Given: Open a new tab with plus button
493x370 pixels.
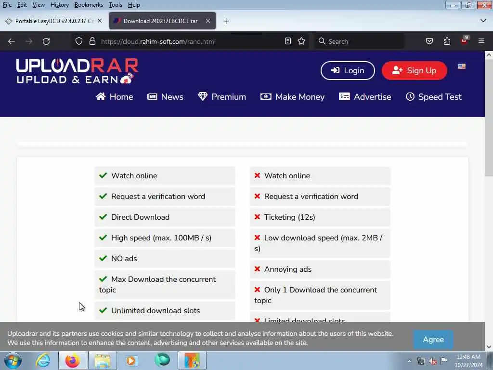Looking at the screenshot, I should [x=226, y=21].
